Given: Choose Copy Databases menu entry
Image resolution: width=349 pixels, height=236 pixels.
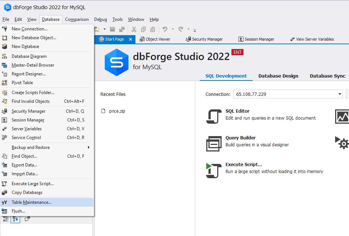Looking at the screenshot, I should coord(47,192).
